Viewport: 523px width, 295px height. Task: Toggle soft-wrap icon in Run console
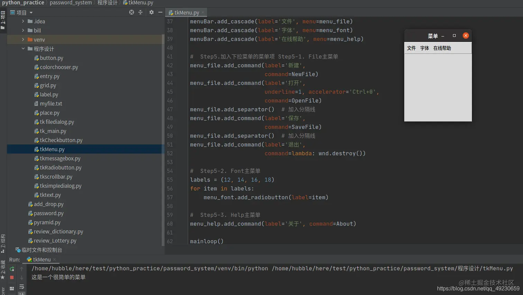point(21,287)
